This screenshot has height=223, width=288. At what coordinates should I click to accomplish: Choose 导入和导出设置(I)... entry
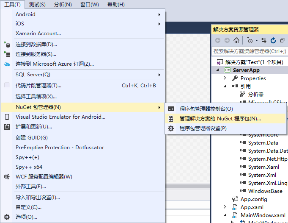point(83,198)
